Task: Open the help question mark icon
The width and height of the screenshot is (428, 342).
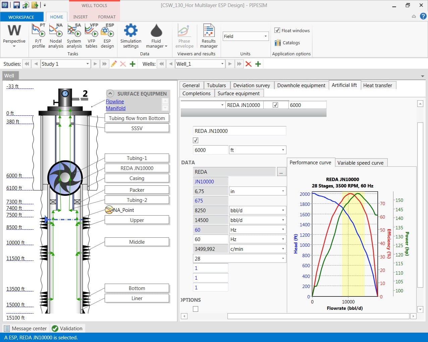Action: [423, 16]
